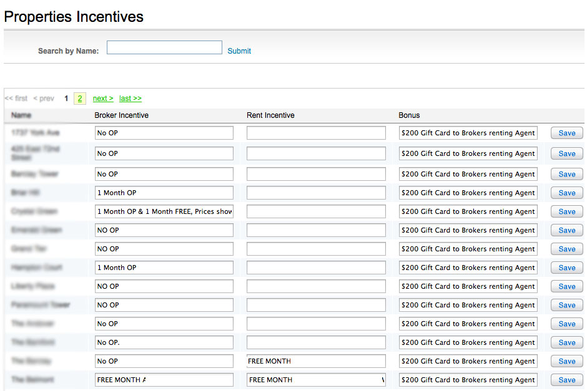
Task: Click the 'Search by Name:' label
Action: point(69,51)
